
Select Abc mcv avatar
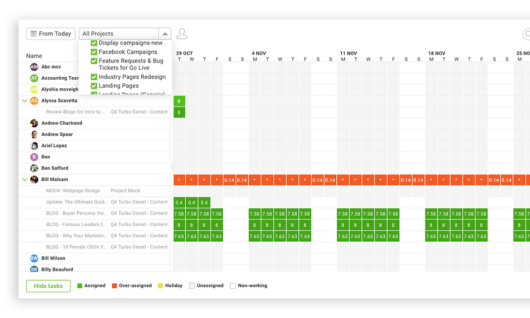(34, 67)
